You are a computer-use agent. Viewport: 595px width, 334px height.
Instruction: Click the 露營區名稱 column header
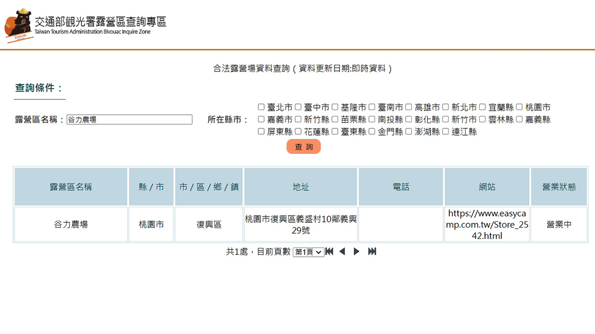[71, 187]
